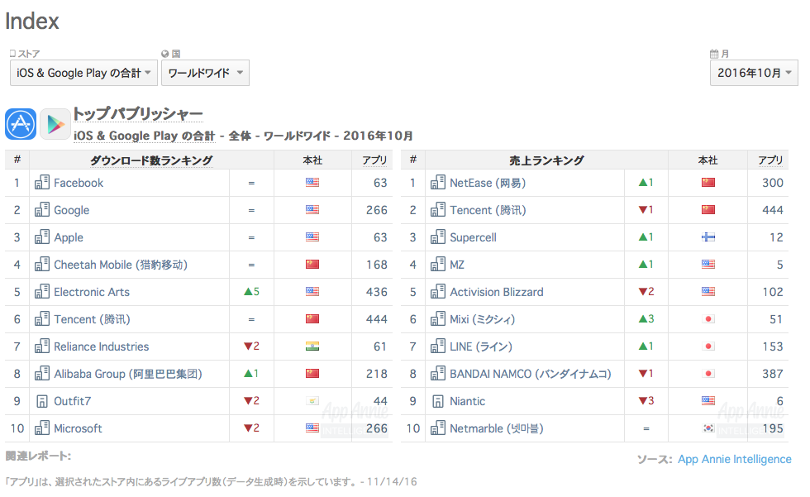Click the ダウンロード数ランキング column header
810x497 pixels.
[151, 160]
